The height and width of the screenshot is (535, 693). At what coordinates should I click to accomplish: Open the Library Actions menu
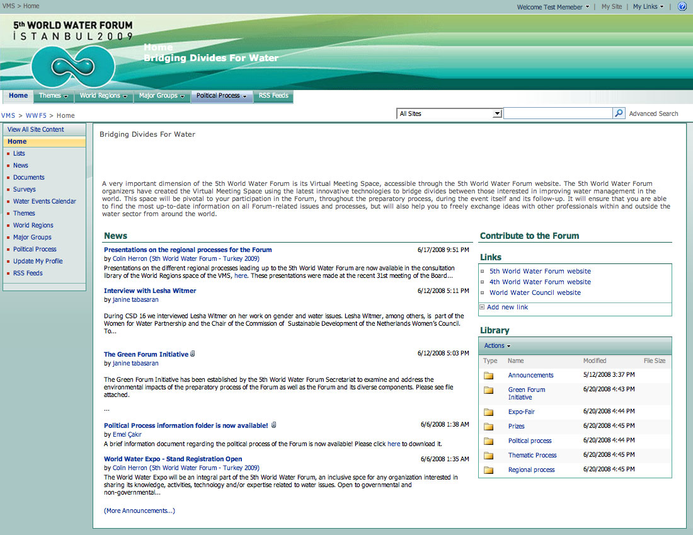[497, 346]
